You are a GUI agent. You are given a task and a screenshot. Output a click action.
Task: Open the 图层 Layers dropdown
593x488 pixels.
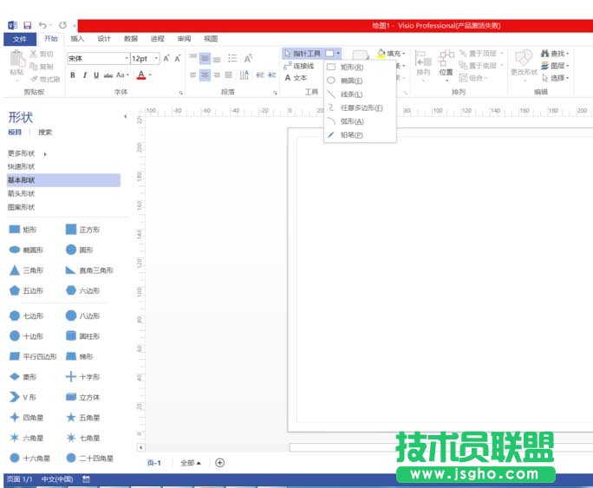555,66
